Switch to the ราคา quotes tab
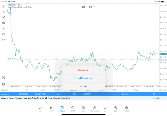Screen dimensions: 167x116 [40, 109]
